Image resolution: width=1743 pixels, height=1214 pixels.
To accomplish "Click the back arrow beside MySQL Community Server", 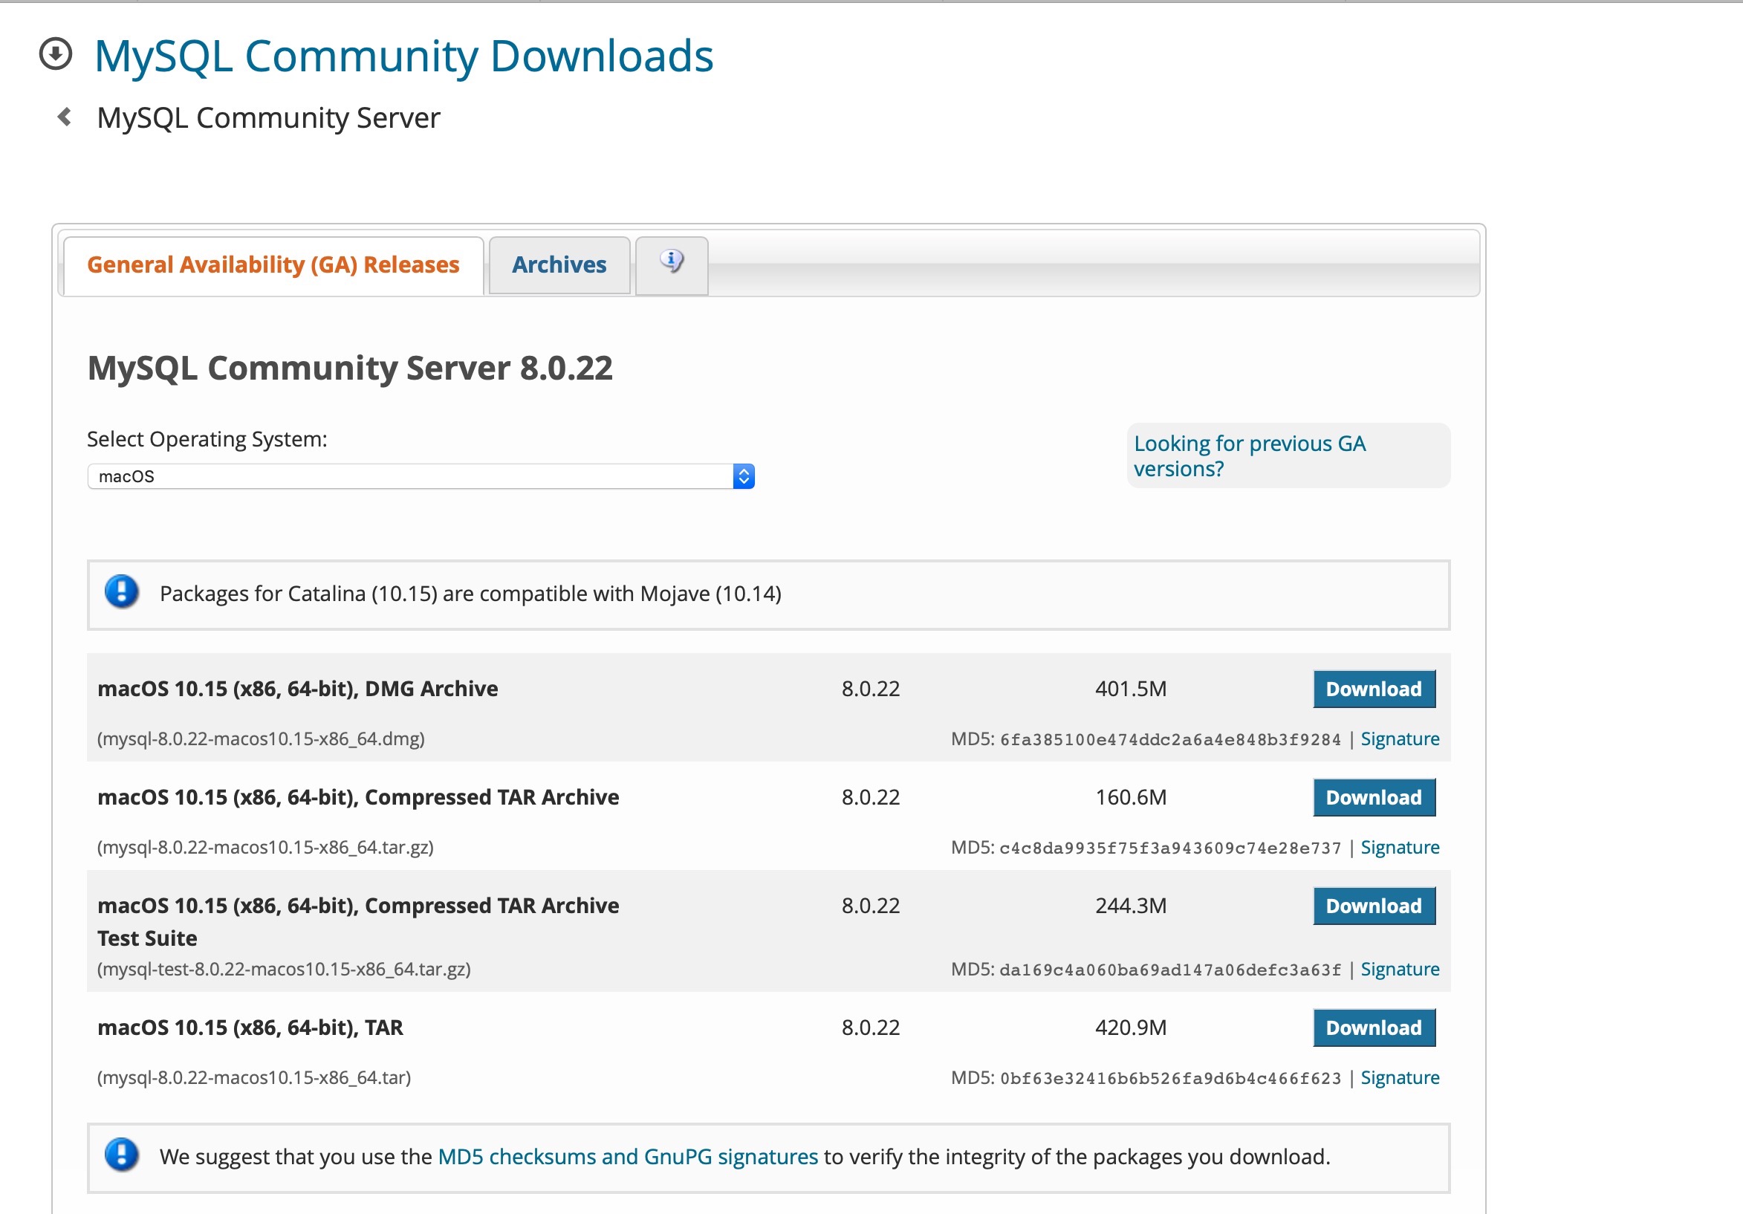I will coord(65,117).
